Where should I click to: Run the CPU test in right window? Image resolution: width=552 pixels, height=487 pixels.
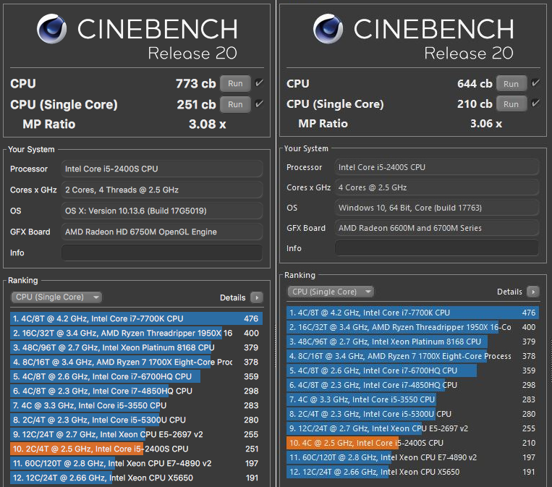(x=511, y=83)
